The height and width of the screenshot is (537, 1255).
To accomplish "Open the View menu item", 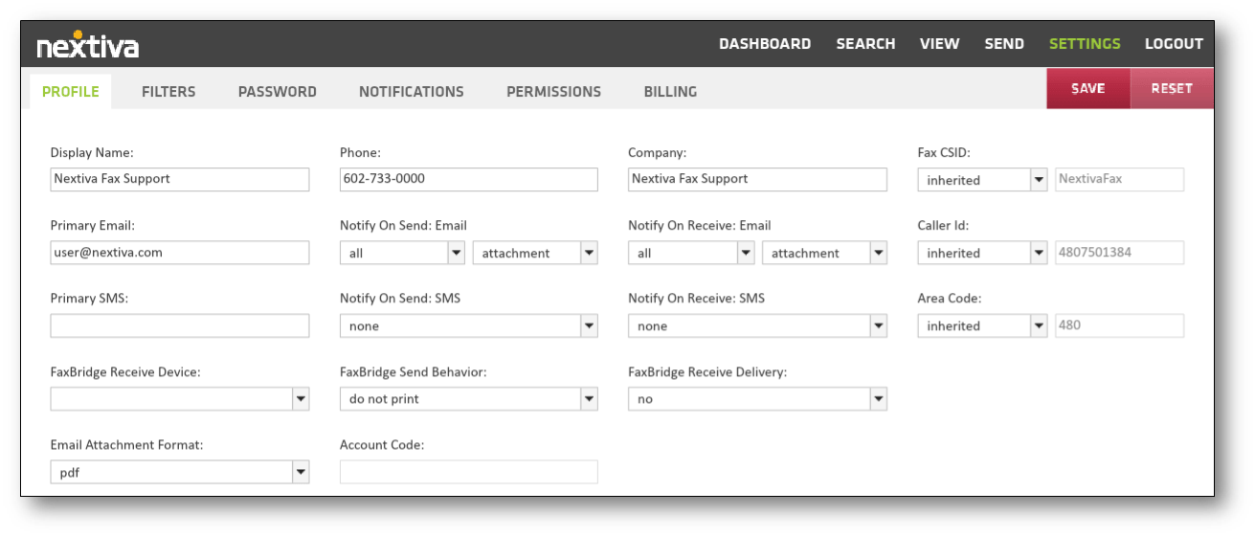I will click(x=939, y=44).
